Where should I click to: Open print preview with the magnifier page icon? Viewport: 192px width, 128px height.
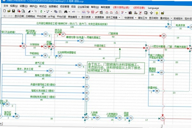tap(23, 11)
